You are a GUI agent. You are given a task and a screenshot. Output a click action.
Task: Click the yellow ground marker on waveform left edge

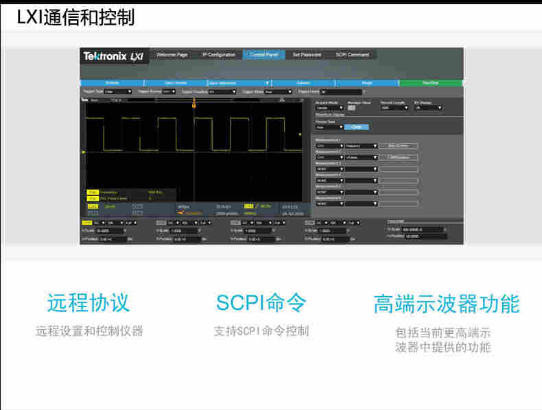click(84, 152)
